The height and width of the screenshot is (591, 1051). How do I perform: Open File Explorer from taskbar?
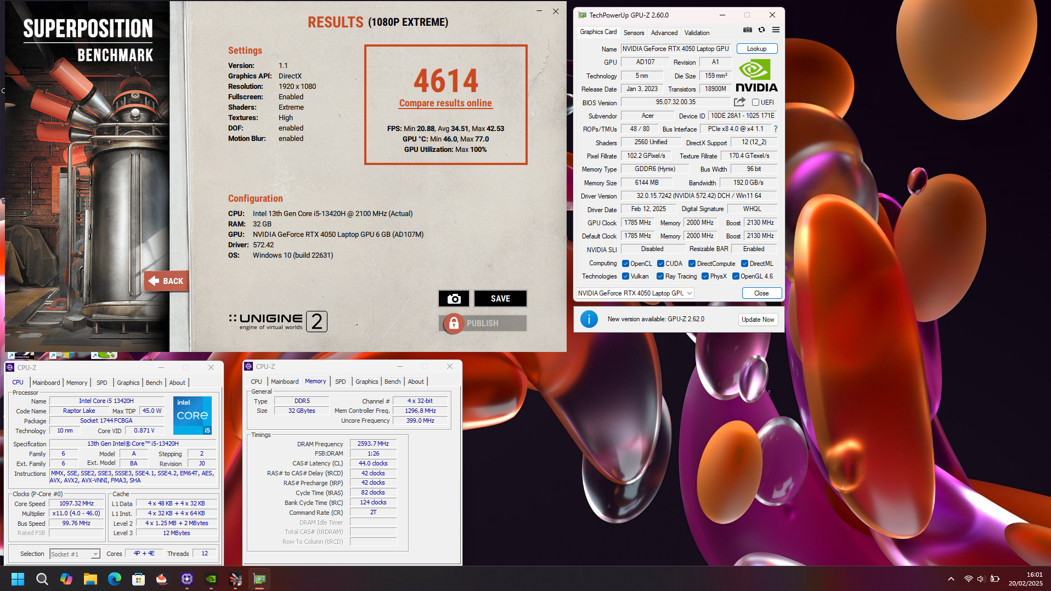point(90,579)
